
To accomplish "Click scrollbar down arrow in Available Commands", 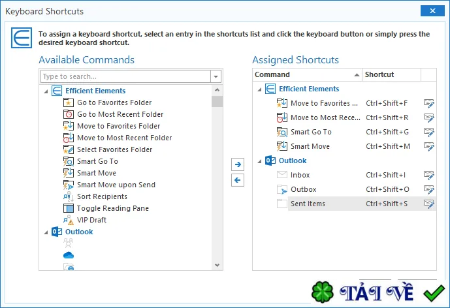I will pyautogui.click(x=217, y=265).
